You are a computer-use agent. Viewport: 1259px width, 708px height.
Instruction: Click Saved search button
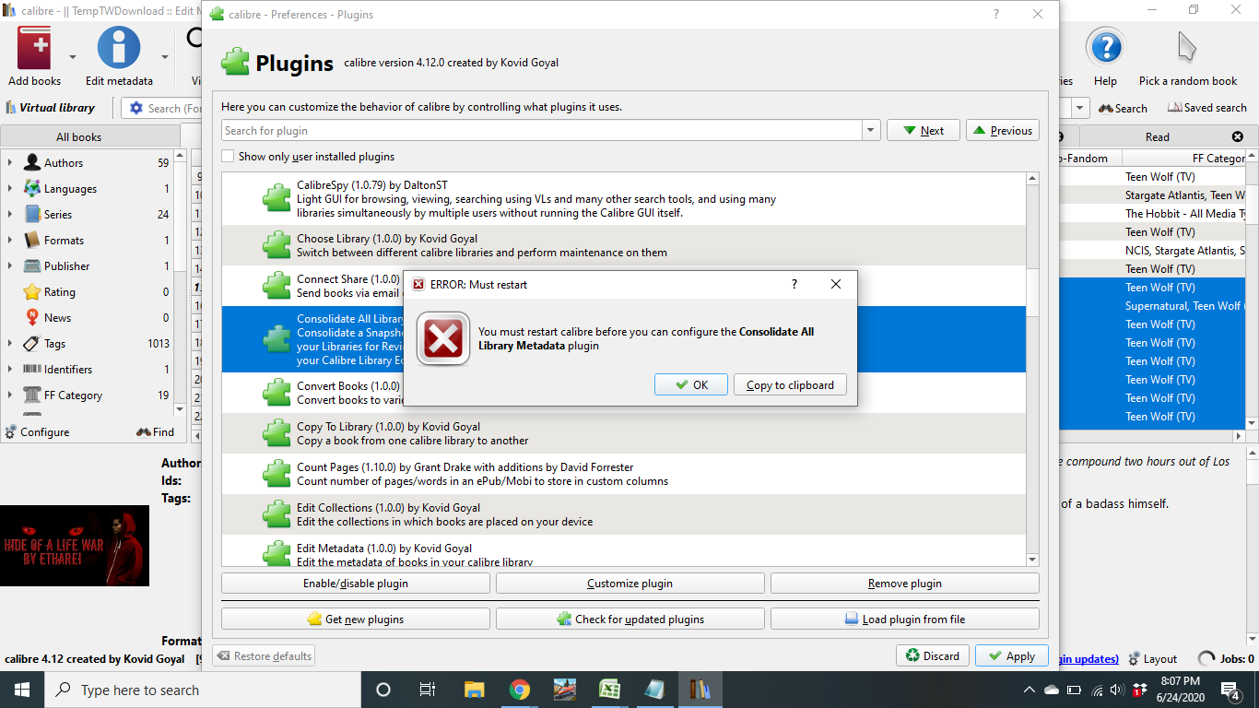[1206, 108]
